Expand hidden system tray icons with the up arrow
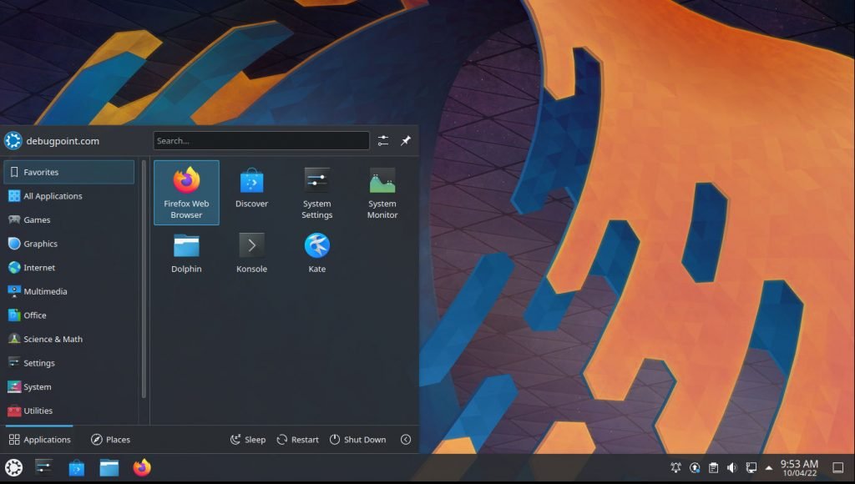 769,468
